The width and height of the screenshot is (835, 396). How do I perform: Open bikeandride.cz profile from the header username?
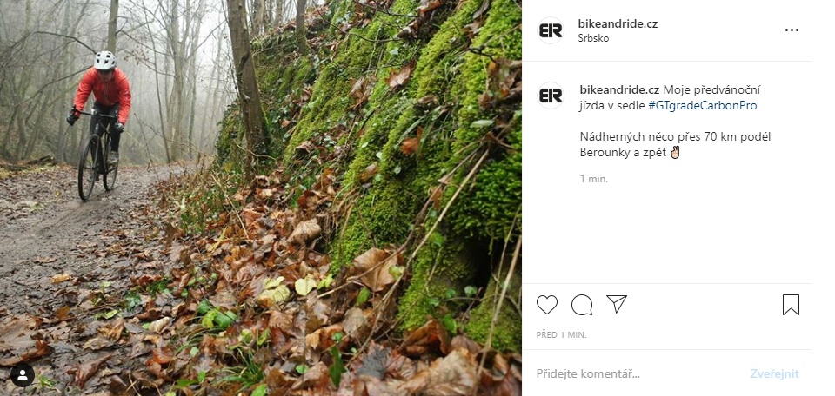coord(618,23)
